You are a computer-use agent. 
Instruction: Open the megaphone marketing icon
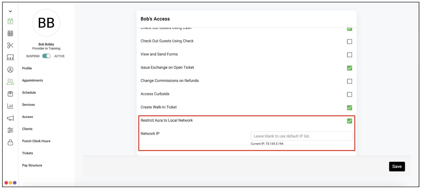pyautogui.click(x=10, y=118)
